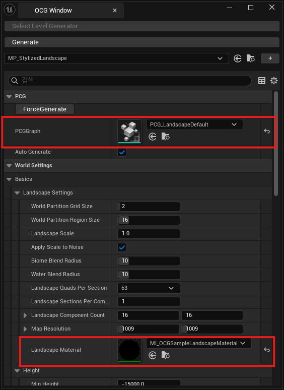Click the Landscape Material black sphere thumbnail
This screenshot has width=284, height=390.
coord(129,350)
